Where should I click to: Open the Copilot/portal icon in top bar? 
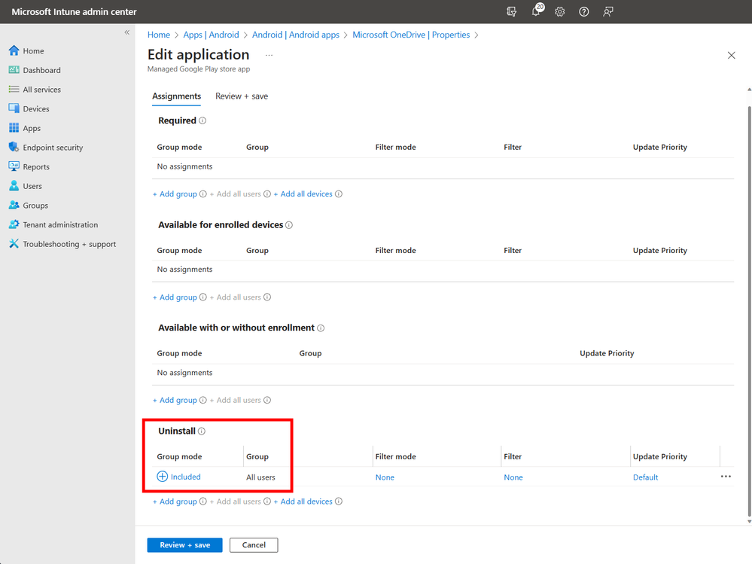pyautogui.click(x=512, y=11)
